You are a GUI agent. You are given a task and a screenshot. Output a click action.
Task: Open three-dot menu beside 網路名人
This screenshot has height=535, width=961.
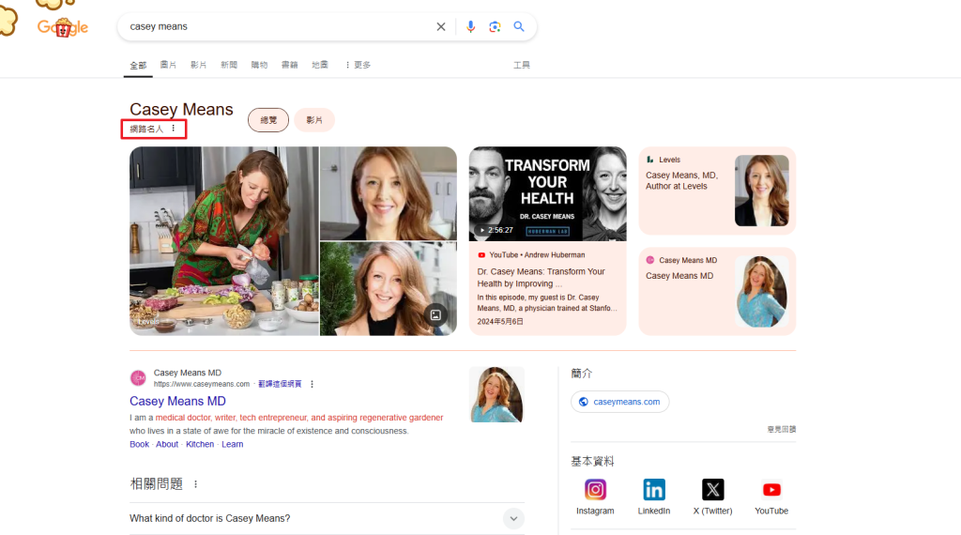coord(174,129)
